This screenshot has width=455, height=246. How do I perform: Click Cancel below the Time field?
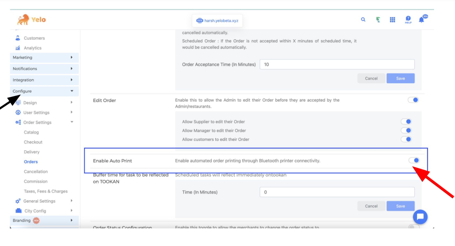[x=371, y=206]
